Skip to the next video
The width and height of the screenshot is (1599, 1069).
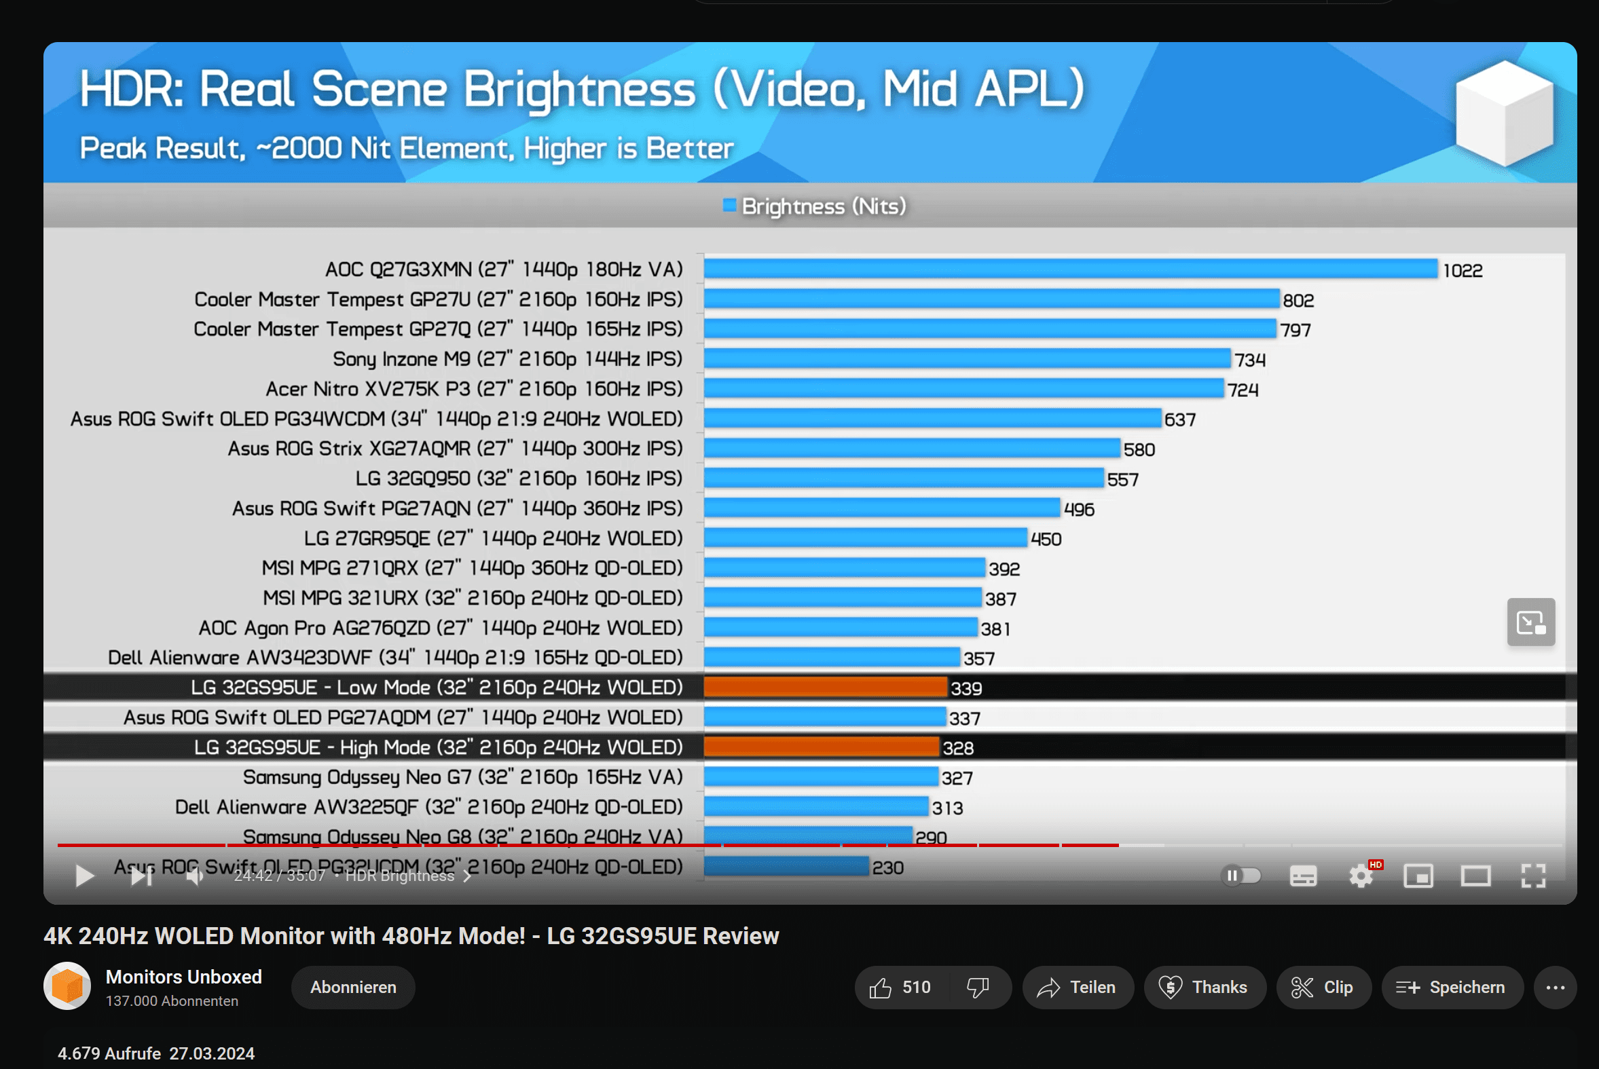[141, 876]
